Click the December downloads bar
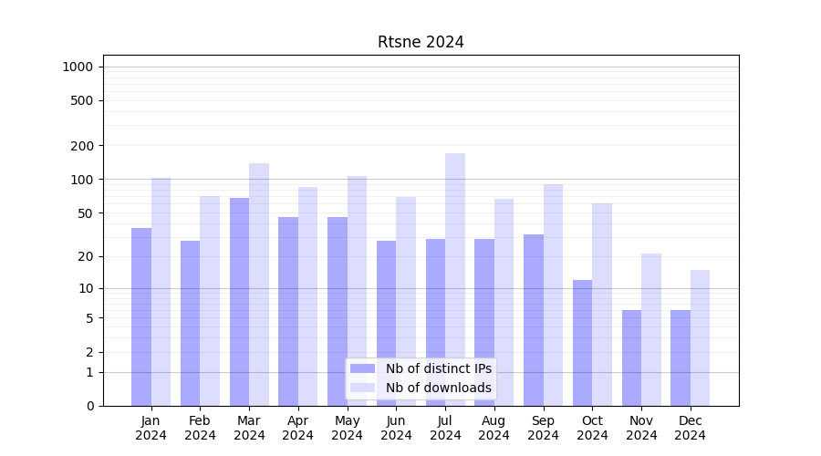 tap(700, 337)
